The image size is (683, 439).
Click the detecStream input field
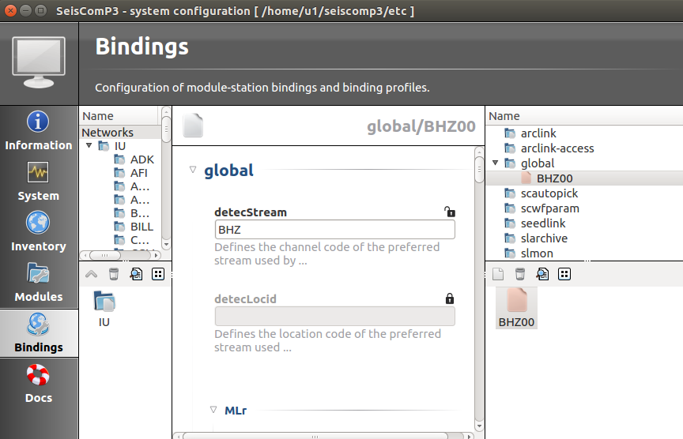(334, 229)
